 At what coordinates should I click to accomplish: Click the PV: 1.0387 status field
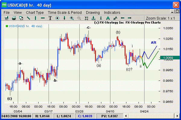110,116
